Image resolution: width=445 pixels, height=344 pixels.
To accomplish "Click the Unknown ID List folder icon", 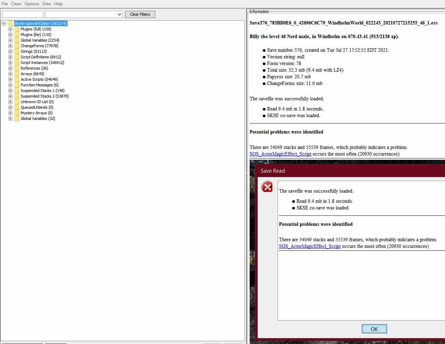I will click(x=17, y=102).
